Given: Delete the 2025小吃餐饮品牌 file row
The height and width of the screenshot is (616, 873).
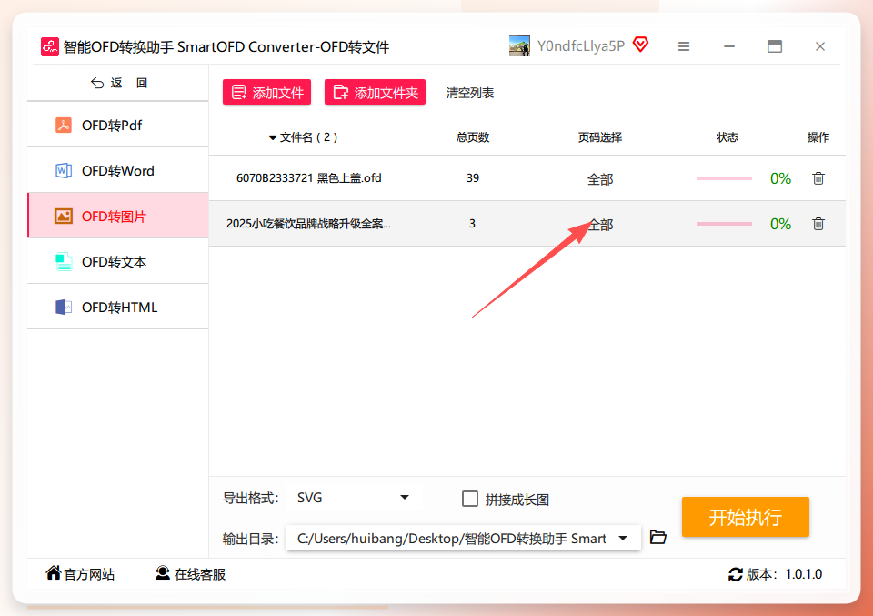Looking at the screenshot, I should [x=818, y=224].
